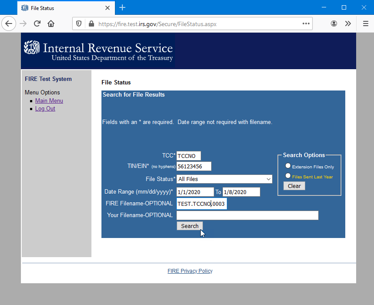Click the Log Out link
Viewport: 374px width, 305px height.
click(x=45, y=109)
